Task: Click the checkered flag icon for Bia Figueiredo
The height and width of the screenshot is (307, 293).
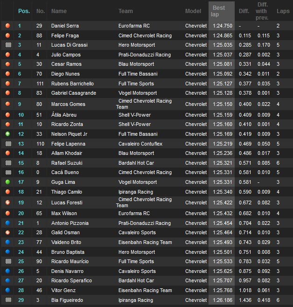Action: point(8,300)
